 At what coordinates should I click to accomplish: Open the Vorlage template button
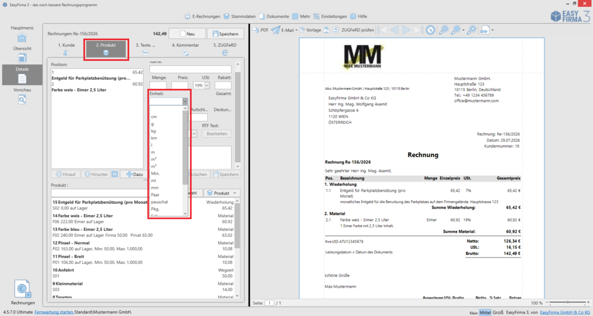coord(310,30)
